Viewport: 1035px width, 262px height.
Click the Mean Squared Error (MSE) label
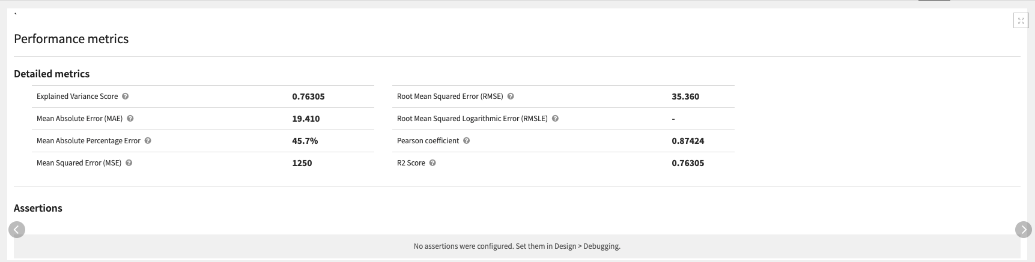click(x=79, y=163)
